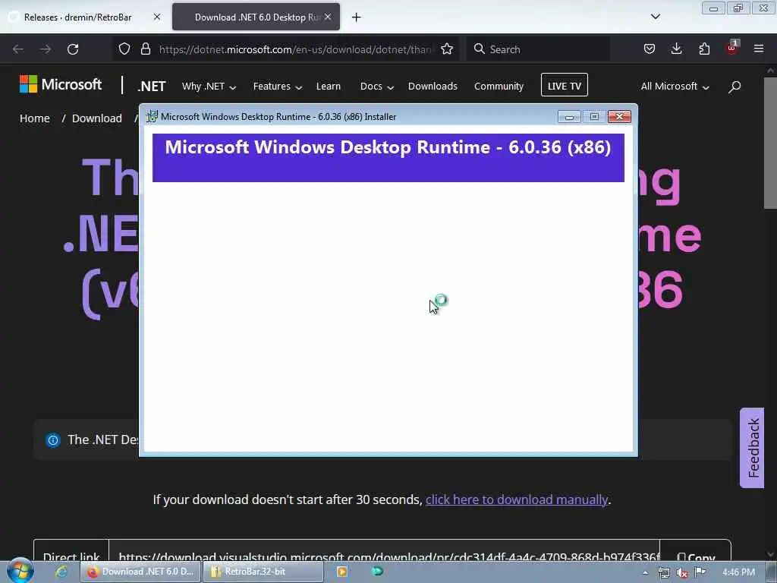Open the list all tabs chevron
Viewport: 777px width, 583px height.
coord(655,17)
